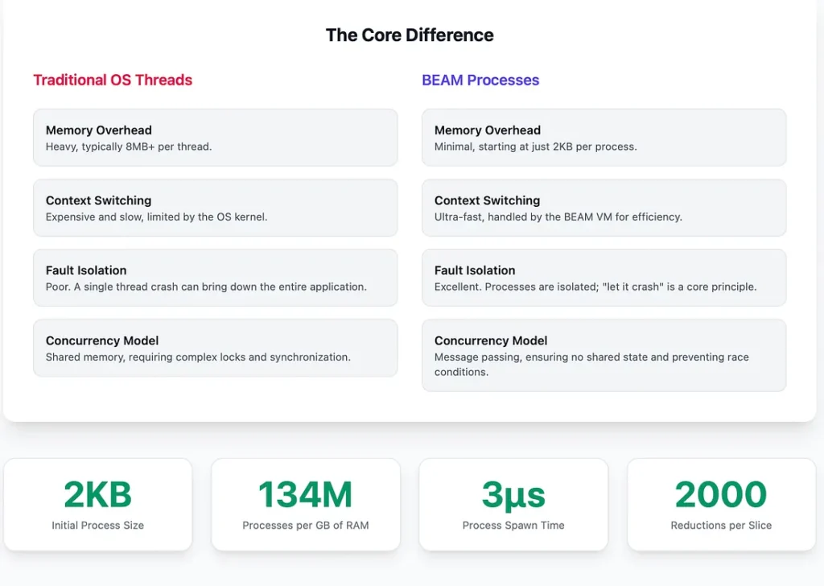The image size is (824, 586).
Task: Select Concurrency Model card under BEAM Processes
Action: (x=604, y=355)
